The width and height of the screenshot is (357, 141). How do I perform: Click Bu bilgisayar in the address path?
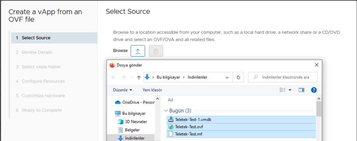tap(168, 77)
